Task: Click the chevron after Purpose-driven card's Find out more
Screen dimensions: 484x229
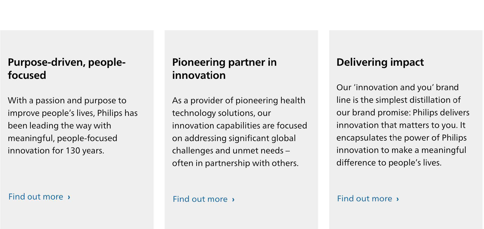Action: point(69,197)
